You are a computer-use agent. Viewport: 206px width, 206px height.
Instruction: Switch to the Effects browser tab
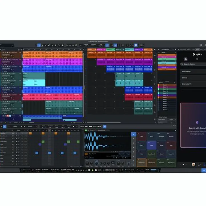189,50
